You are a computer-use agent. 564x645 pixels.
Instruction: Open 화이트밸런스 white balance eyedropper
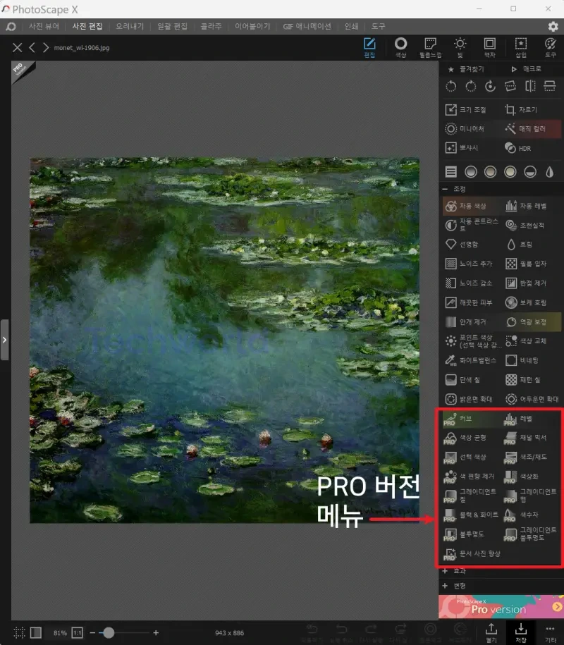[x=471, y=360]
